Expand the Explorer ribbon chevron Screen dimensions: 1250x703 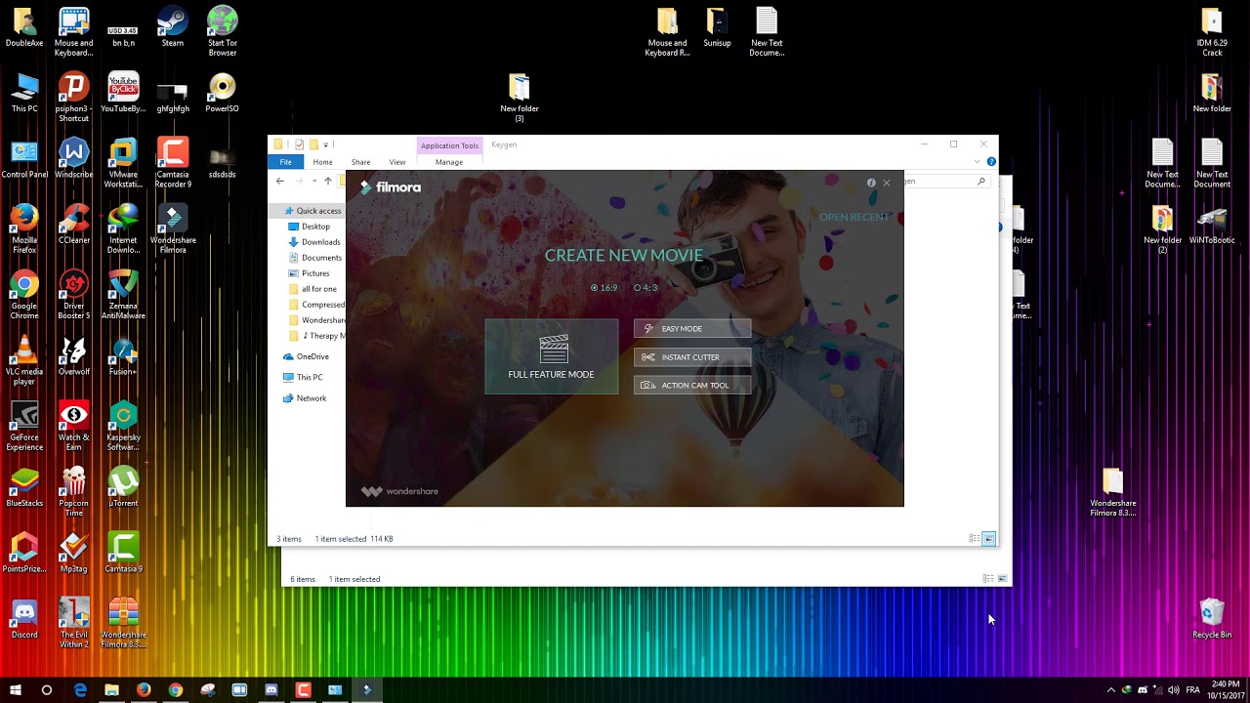click(978, 162)
